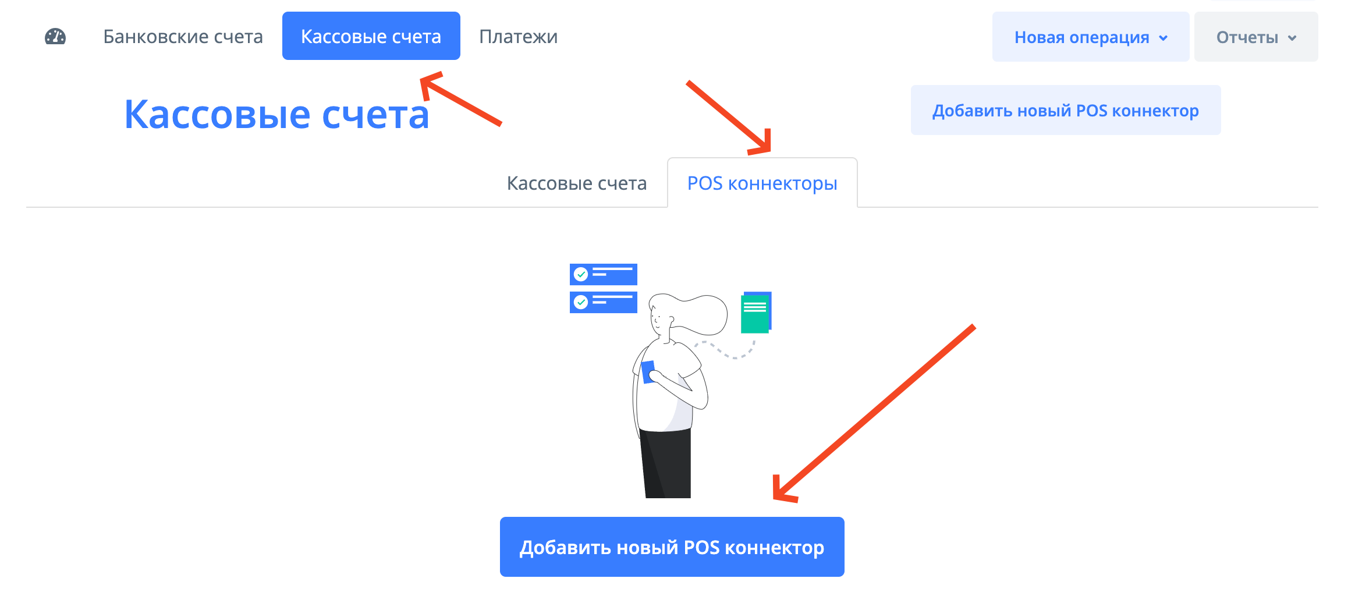
Task: Select the highlighted Кассовые счета nav button
Action: click(371, 36)
